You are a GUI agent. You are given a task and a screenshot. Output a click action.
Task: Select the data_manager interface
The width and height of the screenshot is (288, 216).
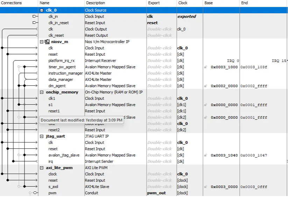click(x=61, y=79)
